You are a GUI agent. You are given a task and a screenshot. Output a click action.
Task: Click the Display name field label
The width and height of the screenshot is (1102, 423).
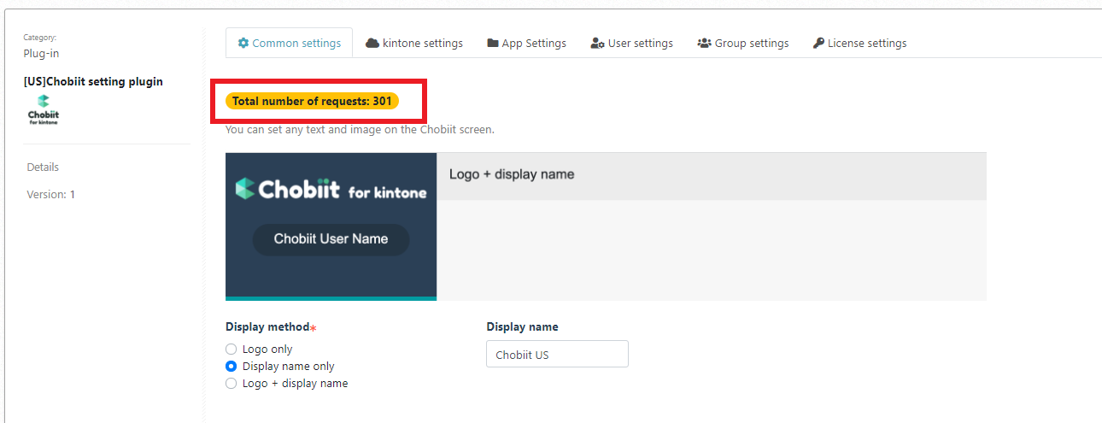tap(522, 326)
